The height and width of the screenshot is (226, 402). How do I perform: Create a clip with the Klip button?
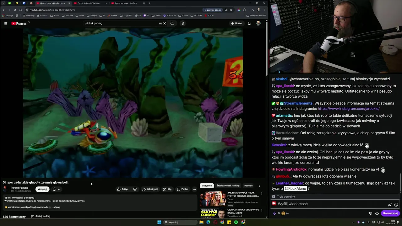pyautogui.click(x=167, y=189)
